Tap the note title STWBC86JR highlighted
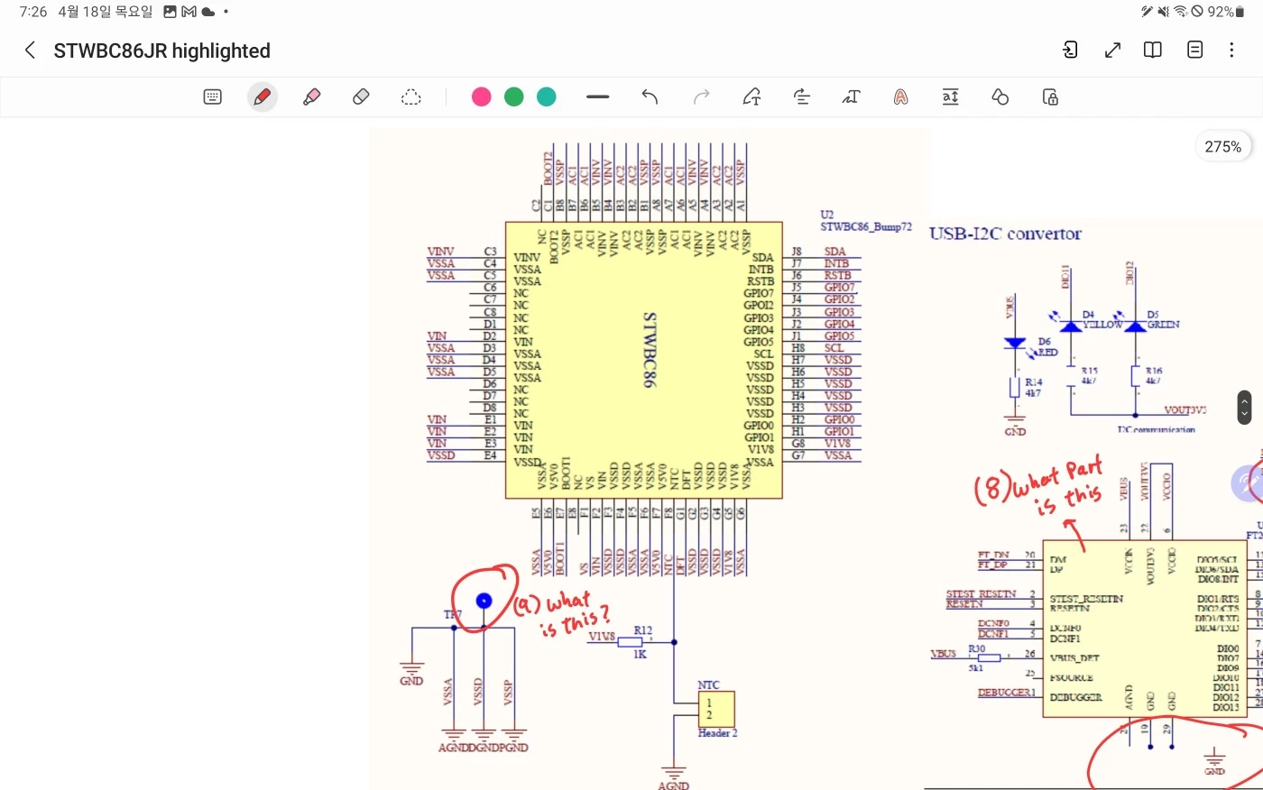The width and height of the screenshot is (1263, 790). 162,51
